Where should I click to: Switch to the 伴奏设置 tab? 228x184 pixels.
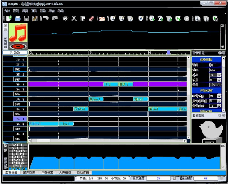pyautogui.click(x=47, y=172)
